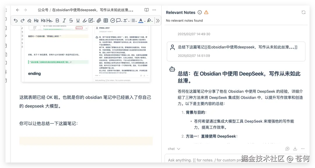The image size is (315, 168).
Task: Toggle italic formatting
Action: coord(64,20)
